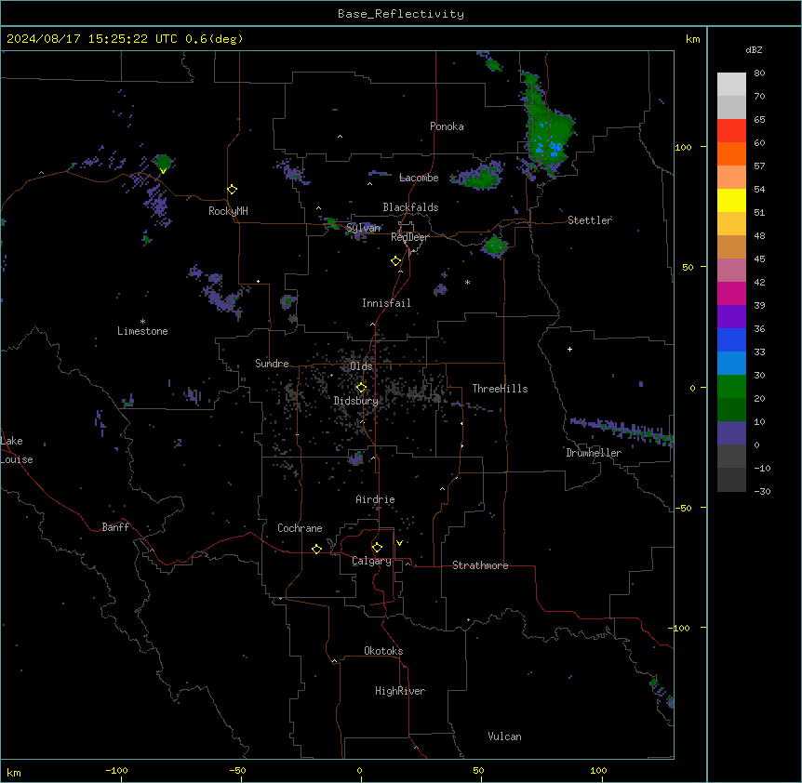Select the yellow diamond marker below Cochrane
Image resolution: width=802 pixels, height=783 pixels.
pos(316,549)
